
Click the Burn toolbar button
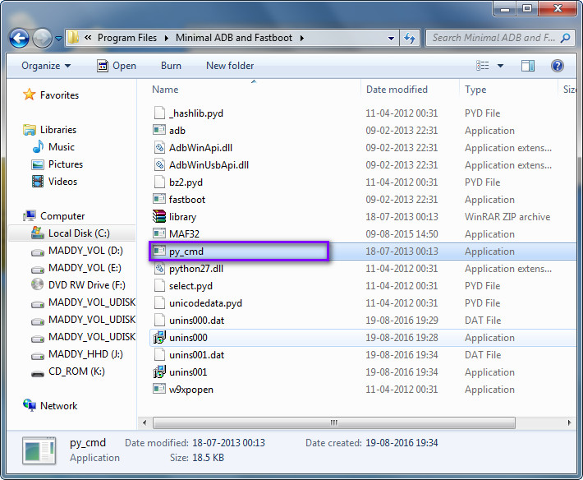(171, 66)
